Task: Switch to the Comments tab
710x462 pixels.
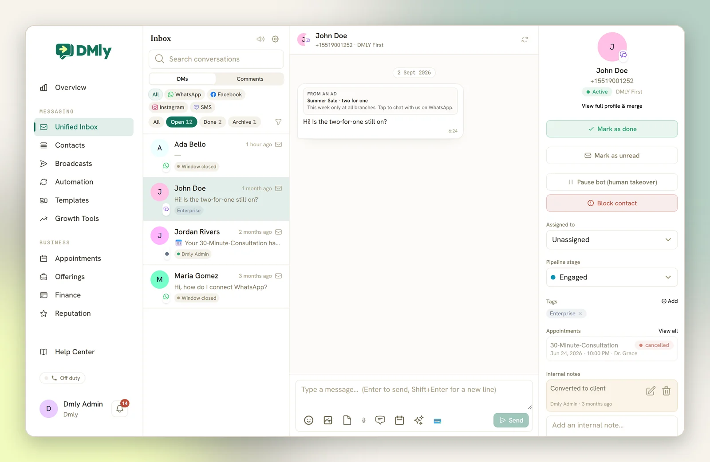Action: coord(250,79)
